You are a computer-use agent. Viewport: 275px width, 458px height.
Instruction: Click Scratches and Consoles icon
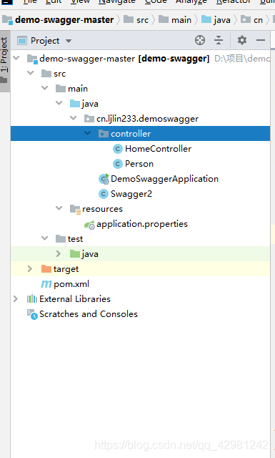[32, 314]
